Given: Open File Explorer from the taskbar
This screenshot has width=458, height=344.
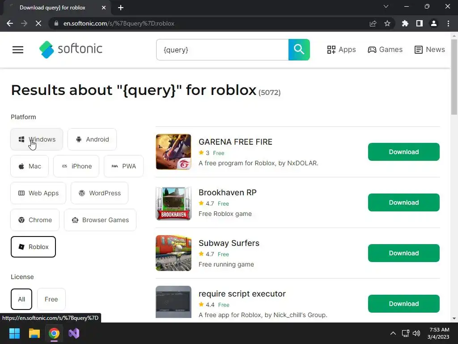Looking at the screenshot, I should [x=34, y=333].
